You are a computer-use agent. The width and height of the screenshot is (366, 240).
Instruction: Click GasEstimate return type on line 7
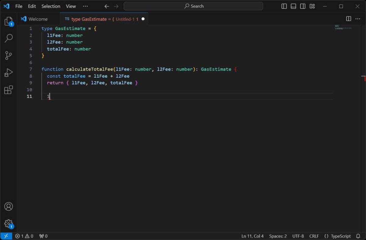pos(216,69)
